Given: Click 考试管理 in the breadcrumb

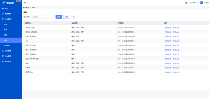Looking at the screenshot, I should [26, 8].
